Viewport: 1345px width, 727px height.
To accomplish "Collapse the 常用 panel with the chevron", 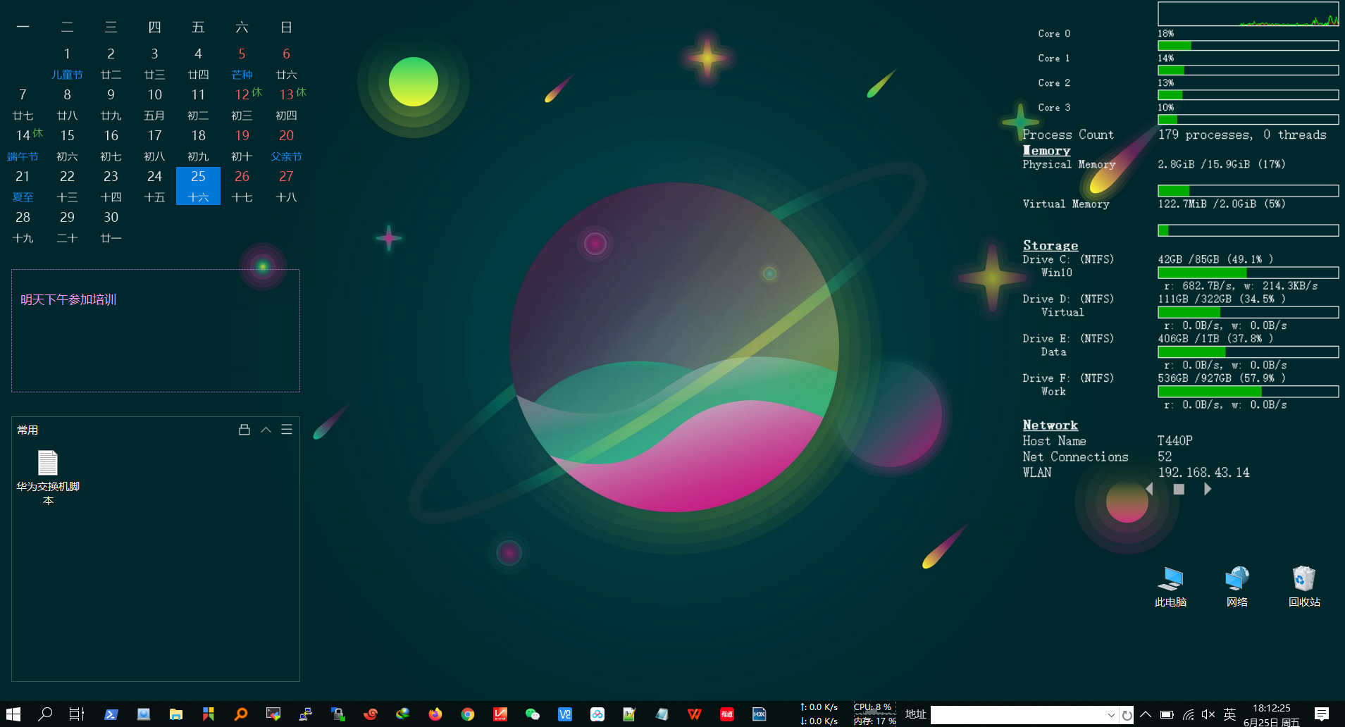I will click(266, 430).
